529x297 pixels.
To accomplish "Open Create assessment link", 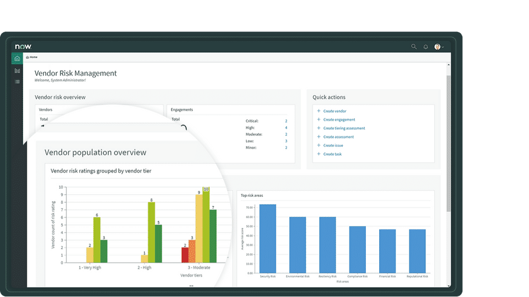I will coord(338,137).
